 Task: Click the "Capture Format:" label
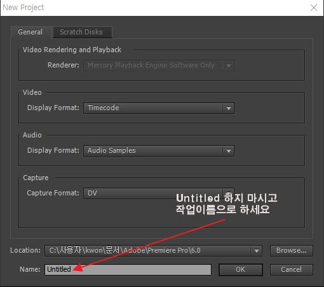tap(53, 193)
